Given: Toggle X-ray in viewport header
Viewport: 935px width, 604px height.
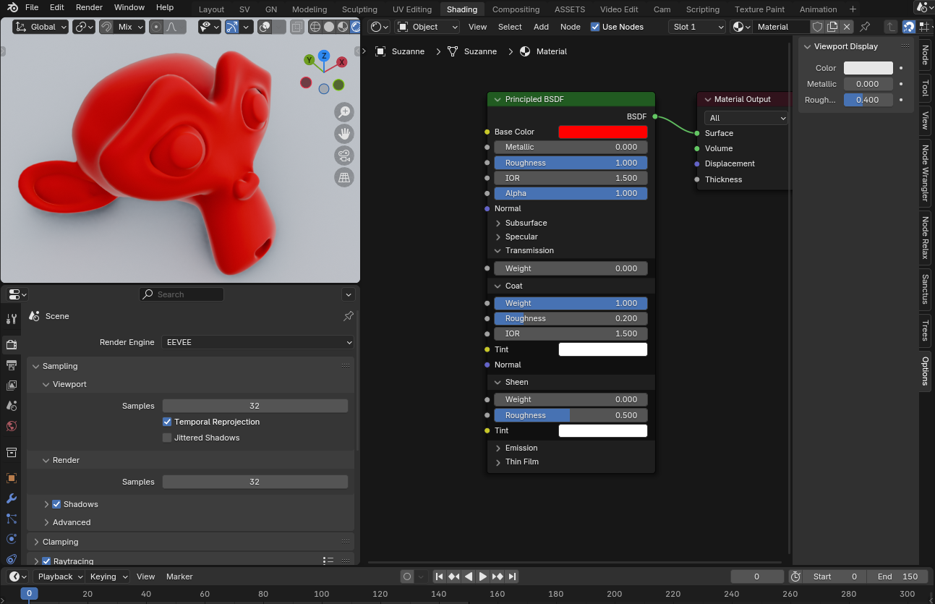Looking at the screenshot, I should [296, 27].
